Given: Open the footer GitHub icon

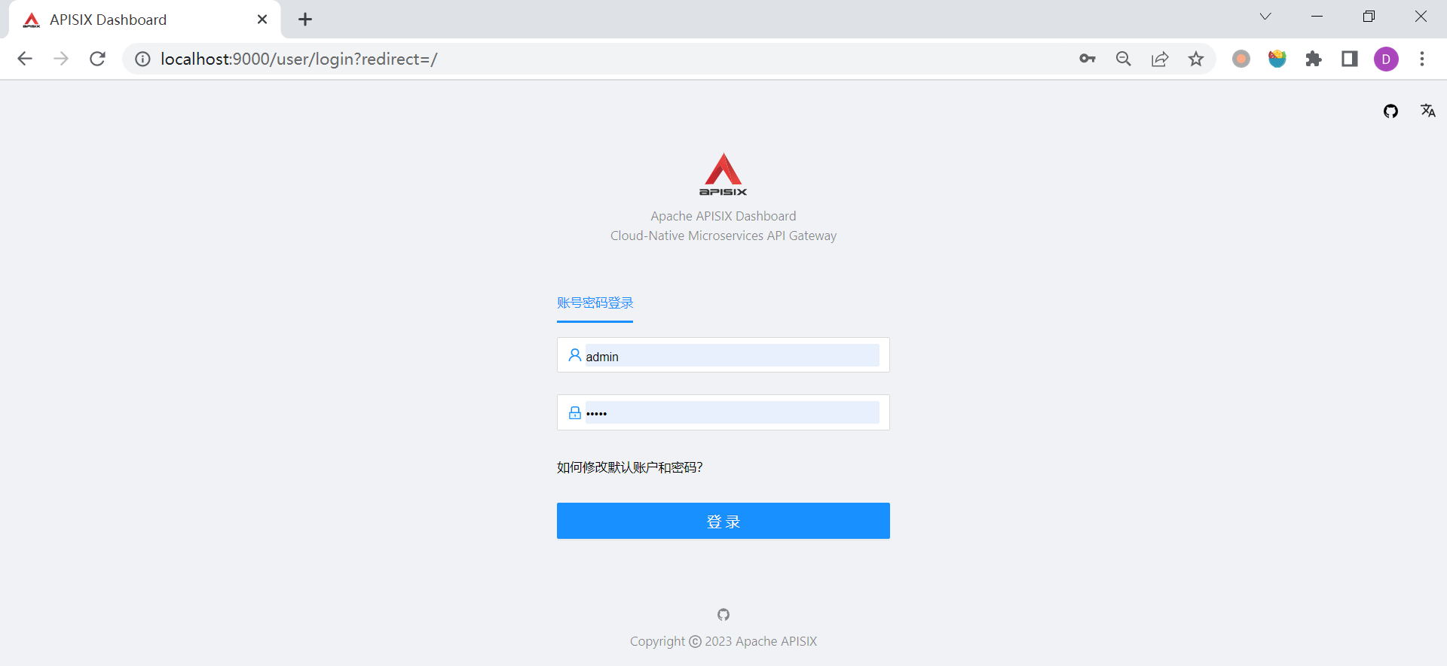Looking at the screenshot, I should [x=723, y=615].
